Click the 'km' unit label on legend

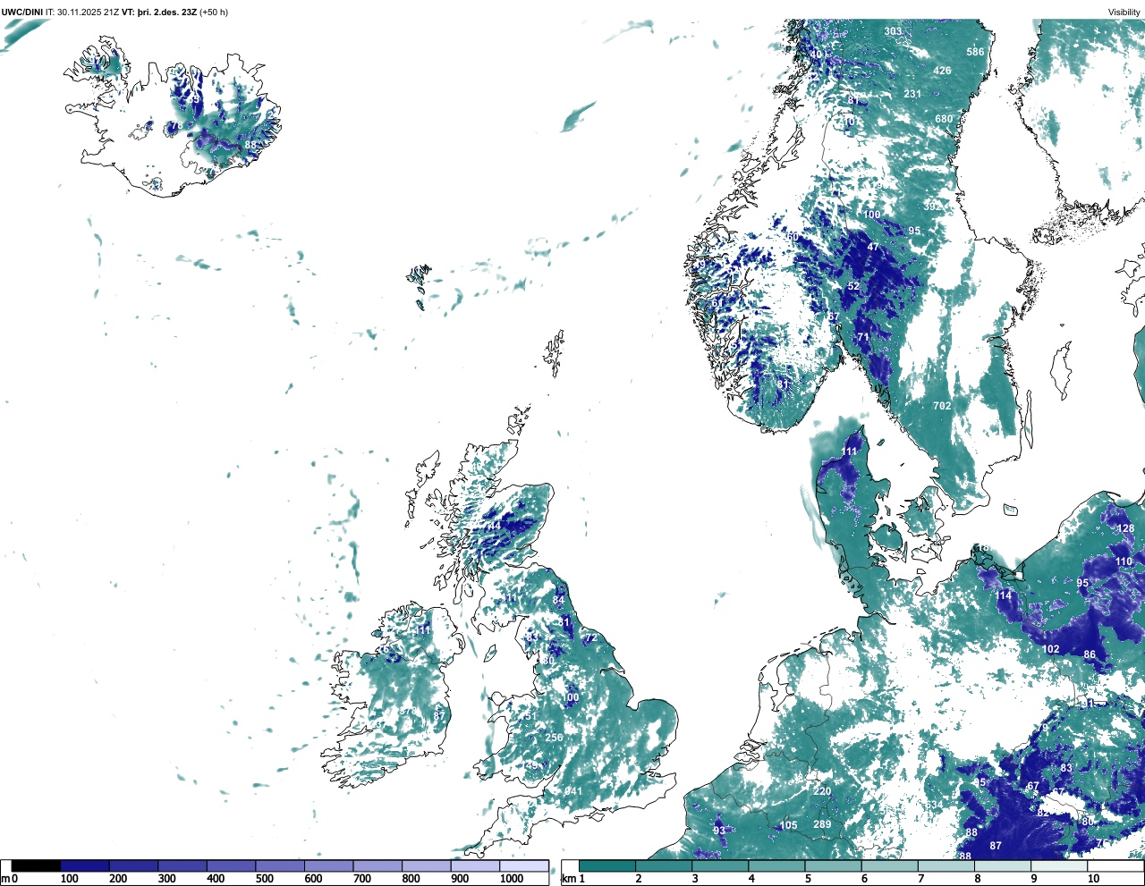(569, 879)
